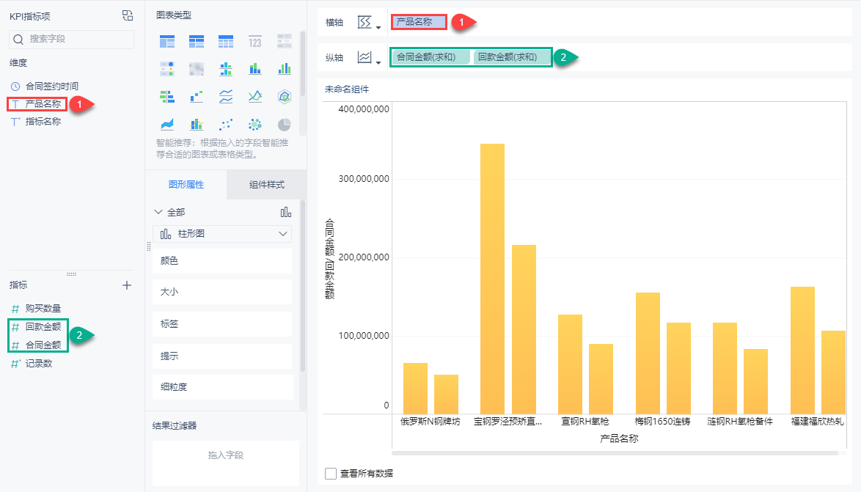Click the 未命名组件 component title

tap(346, 89)
